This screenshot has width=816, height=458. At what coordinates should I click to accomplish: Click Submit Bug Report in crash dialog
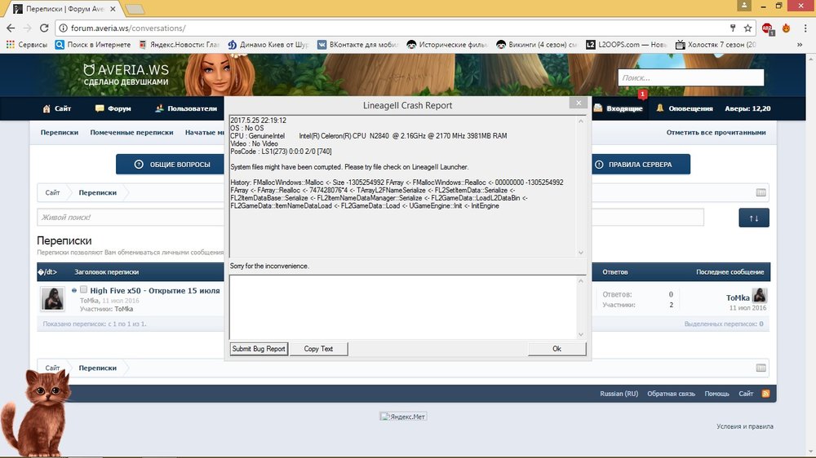pyautogui.click(x=259, y=349)
